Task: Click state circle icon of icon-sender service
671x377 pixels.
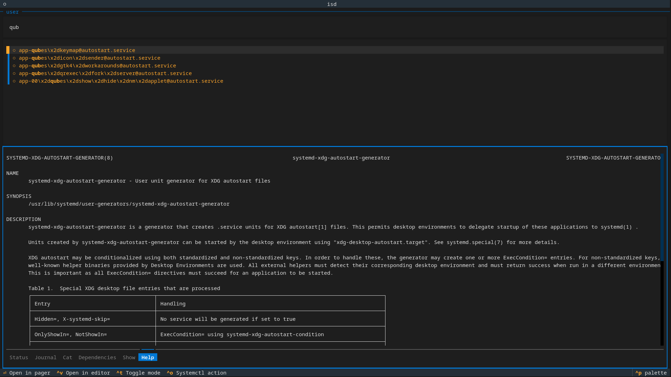Action: [x=14, y=58]
